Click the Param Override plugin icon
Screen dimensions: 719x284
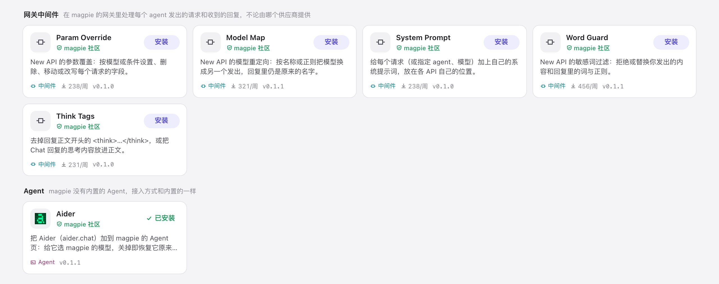pyautogui.click(x=40, y=42)
